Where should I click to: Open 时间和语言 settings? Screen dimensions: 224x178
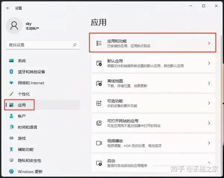click(42, 127)
